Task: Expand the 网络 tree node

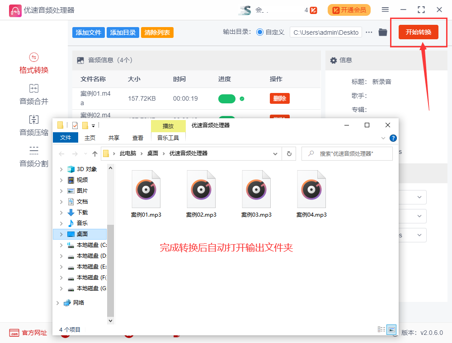Action: pyautogui.click(x=58, y=303)
